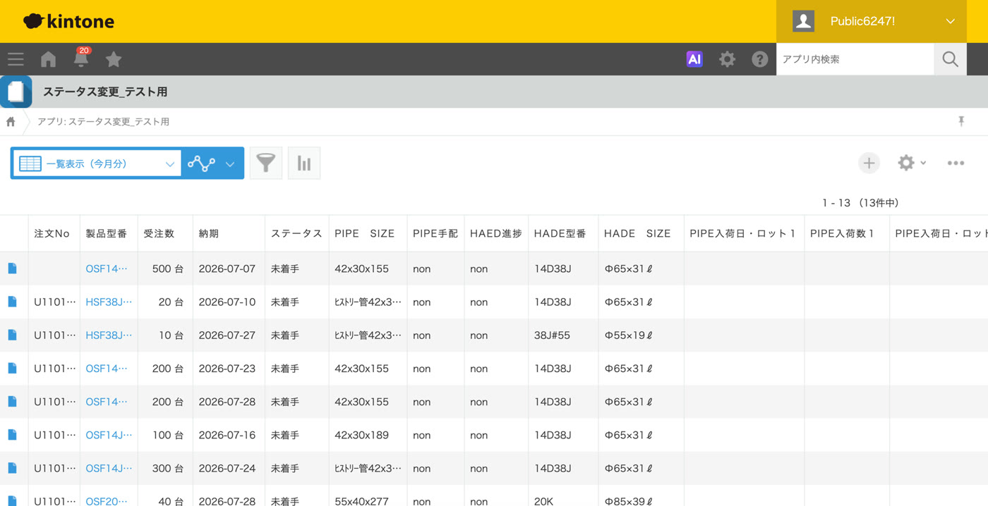
Task: Expand the graph view chevron dropdown
Action: coord(230,163)
